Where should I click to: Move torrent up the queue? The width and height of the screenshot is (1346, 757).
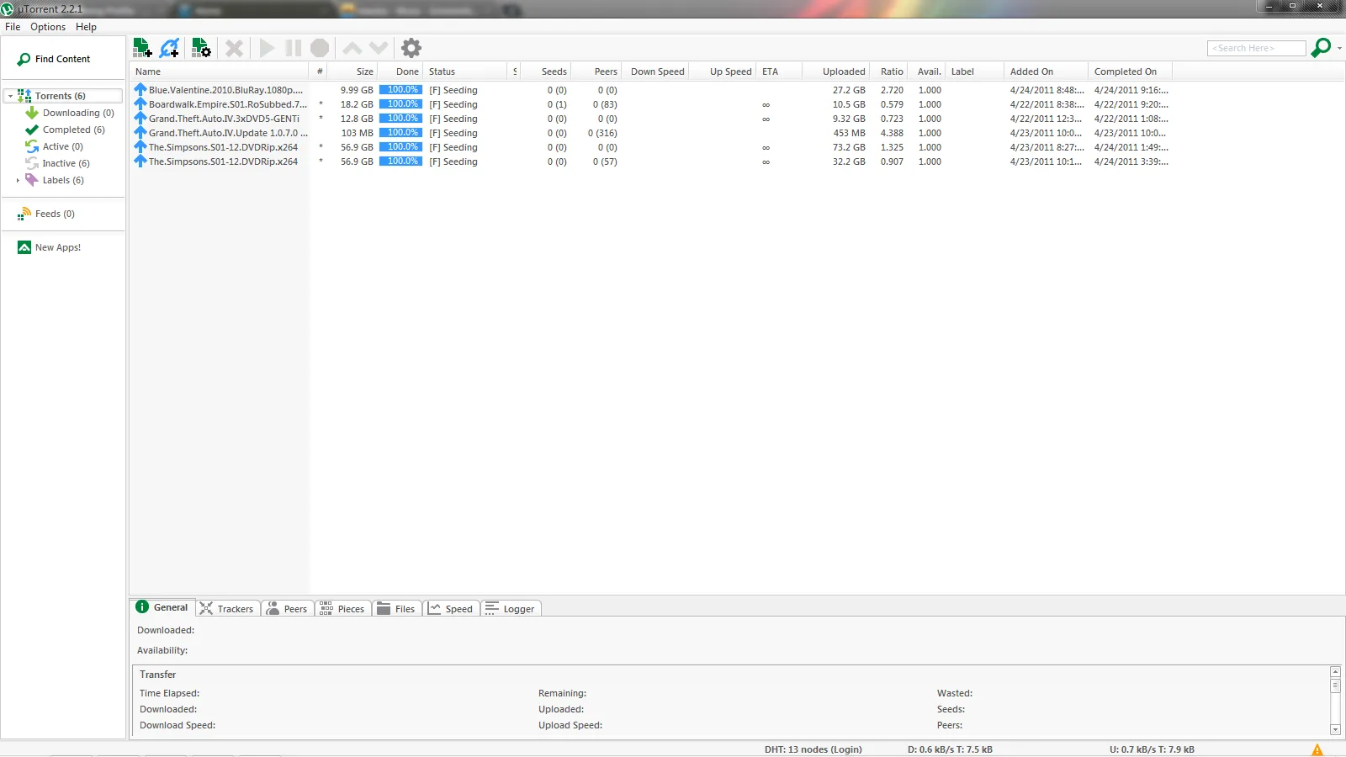(x=352, y=48)
